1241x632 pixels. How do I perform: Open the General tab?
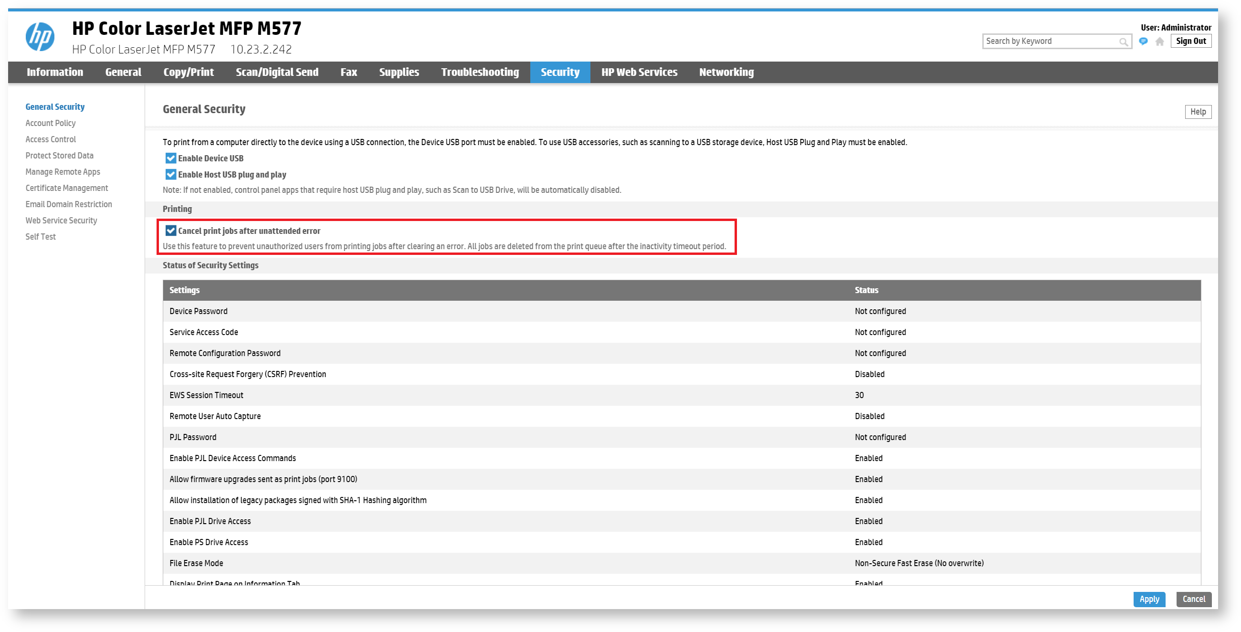(x=123, y=72)
